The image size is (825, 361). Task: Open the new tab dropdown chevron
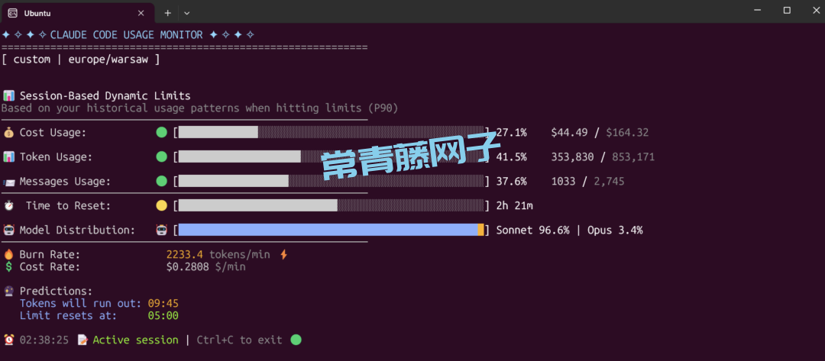click(187, 13)
